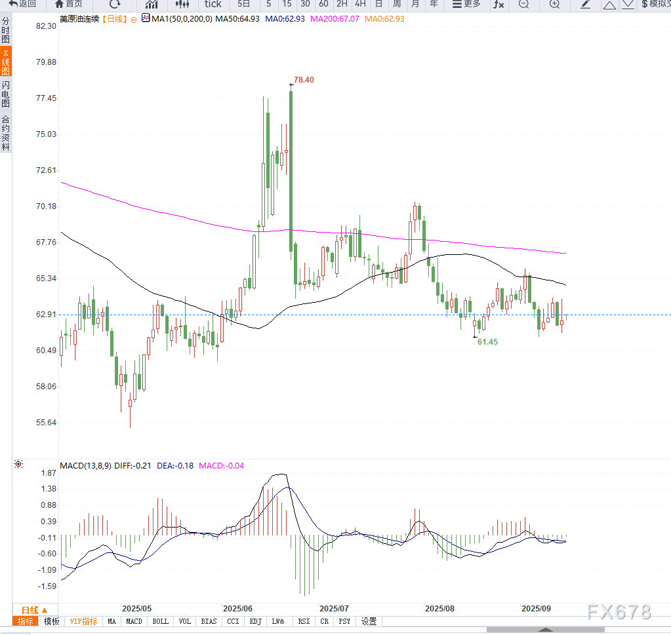Screen dimensions: 671x635
Task: Select the pencil drawing tool icon
Action: (586, 4)
